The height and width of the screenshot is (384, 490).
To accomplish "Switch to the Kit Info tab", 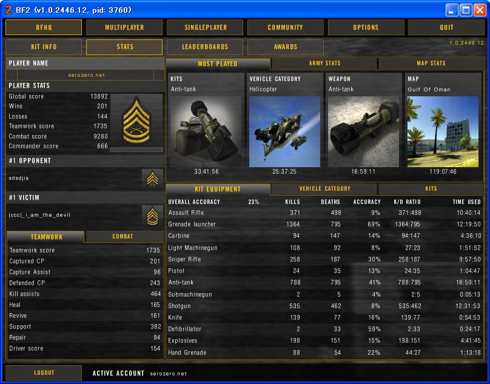I will tap(44, 47).
